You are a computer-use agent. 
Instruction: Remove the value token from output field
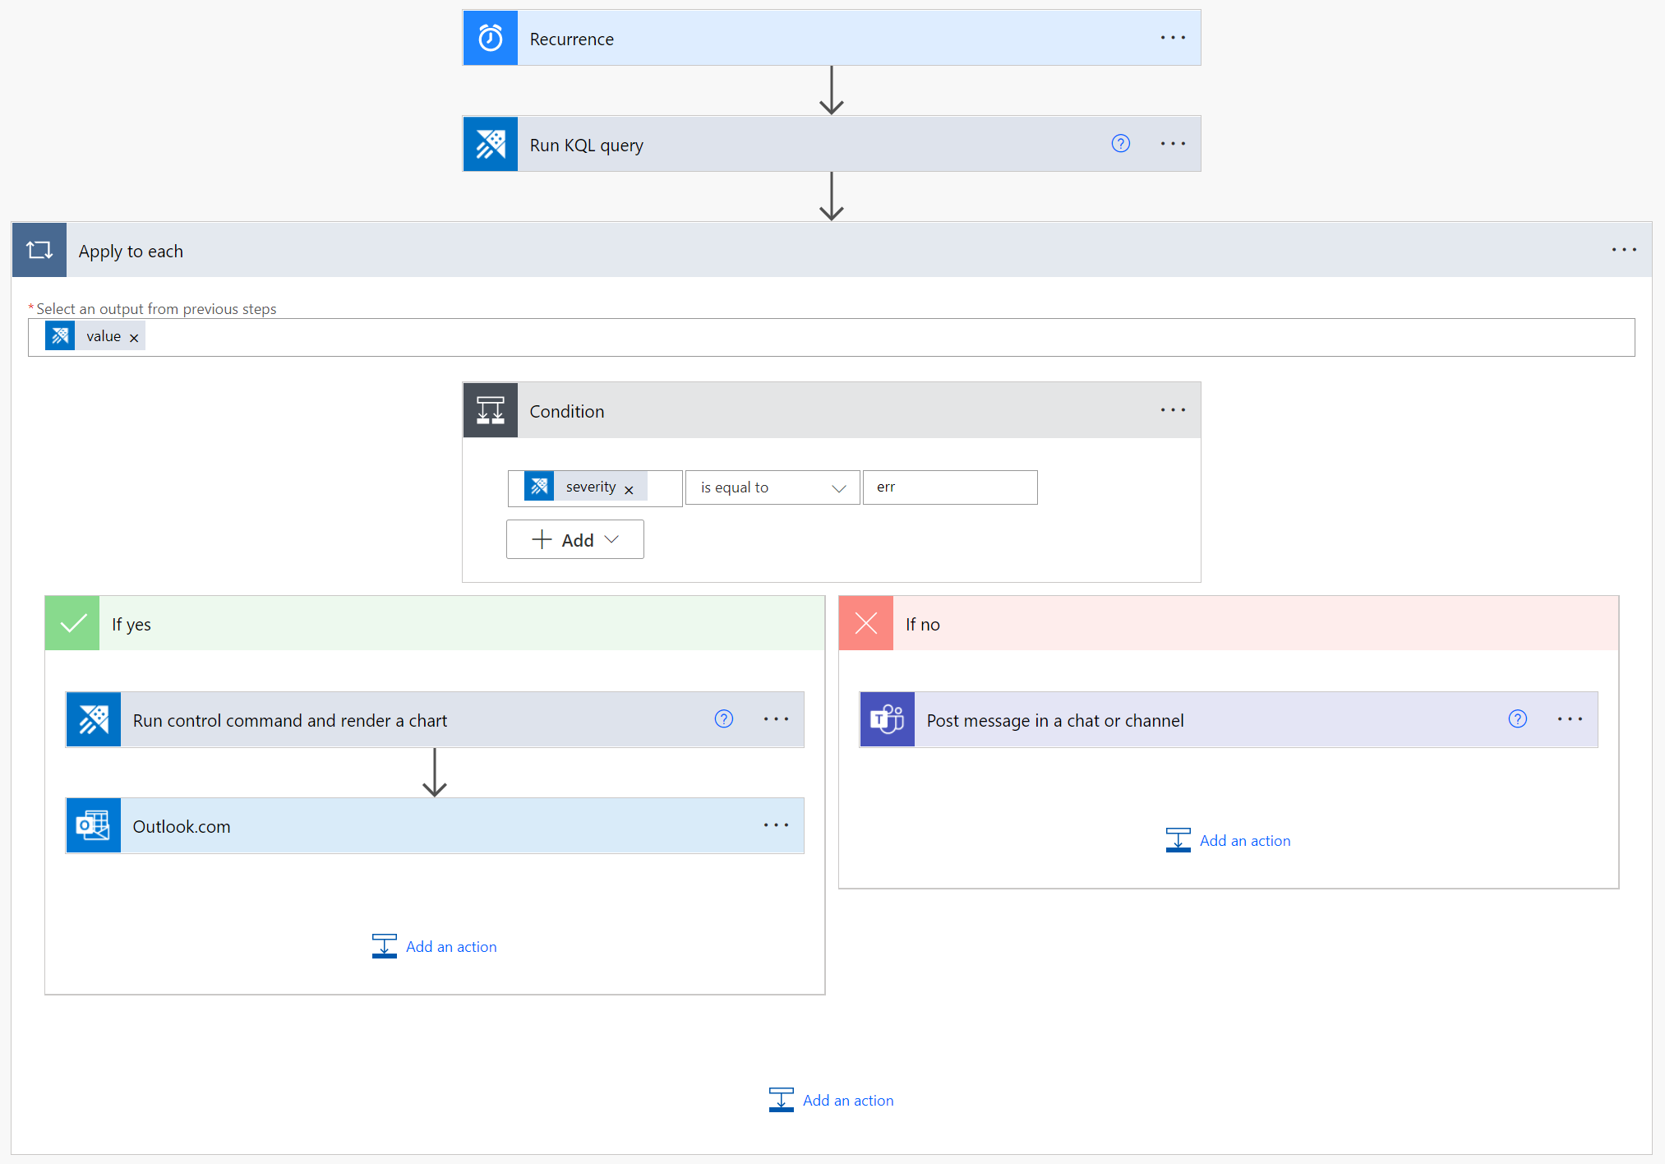pyautogui.click(x=134, y=338)
